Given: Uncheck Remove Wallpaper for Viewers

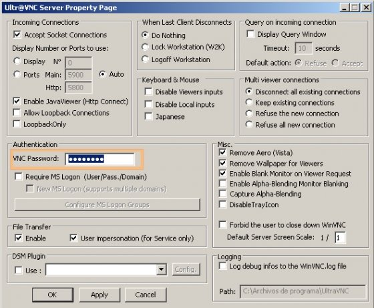Looking at the screenshot, I should [222, 163].
